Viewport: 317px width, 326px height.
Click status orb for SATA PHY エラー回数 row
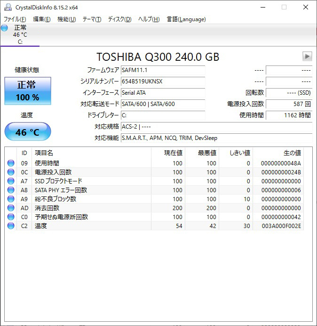(x=11, y=190)
